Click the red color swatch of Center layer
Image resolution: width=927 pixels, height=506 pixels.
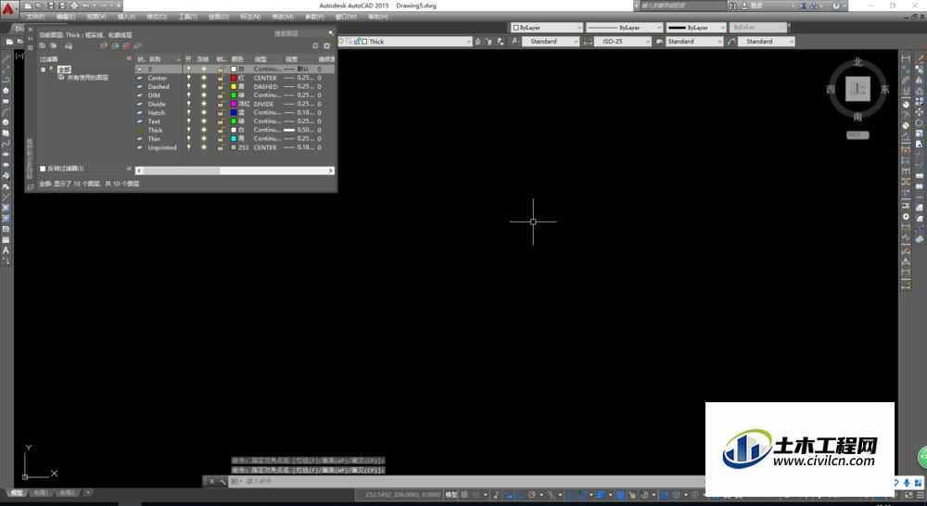point(235,78)
